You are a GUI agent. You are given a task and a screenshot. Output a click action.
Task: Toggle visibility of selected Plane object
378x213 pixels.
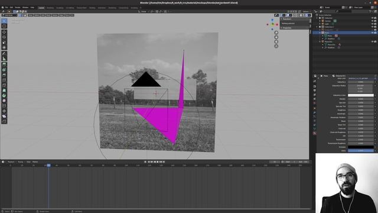[373, 33]
